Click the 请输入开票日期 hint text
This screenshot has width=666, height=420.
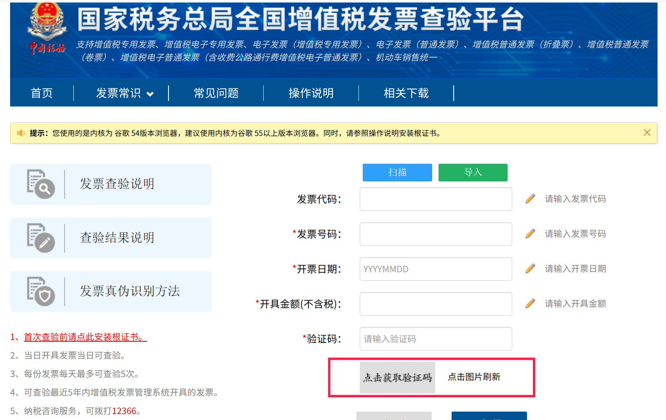[x=575, y=268]
